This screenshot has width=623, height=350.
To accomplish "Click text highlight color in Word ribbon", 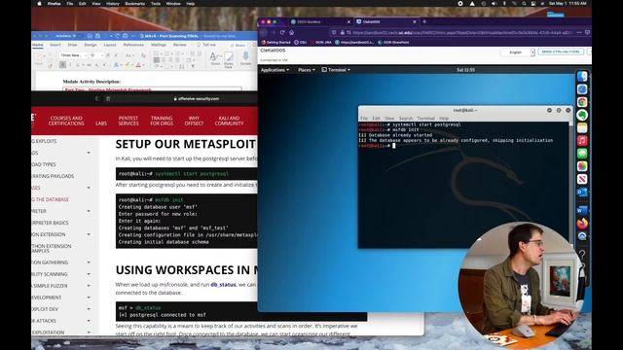I will pyautogui.click(x=128, y=65).
